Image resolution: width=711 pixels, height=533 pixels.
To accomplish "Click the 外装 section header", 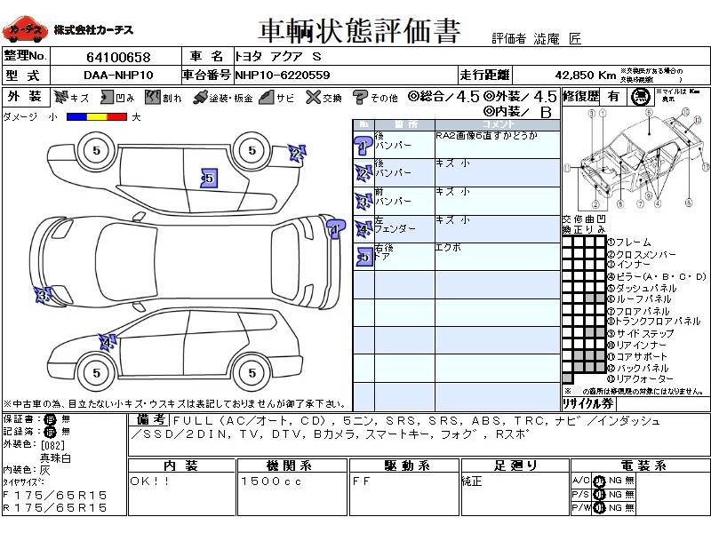I will [x=24, y=97].
